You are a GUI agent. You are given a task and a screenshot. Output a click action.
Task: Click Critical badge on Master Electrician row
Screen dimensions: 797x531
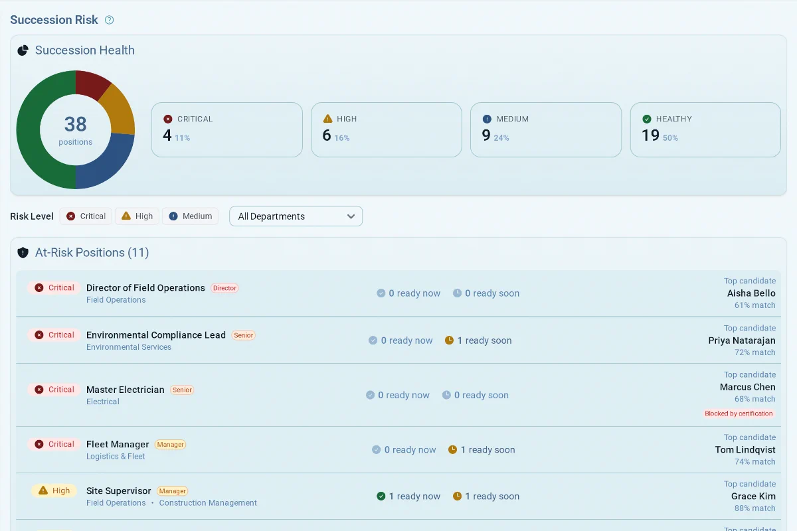(54, 390)
